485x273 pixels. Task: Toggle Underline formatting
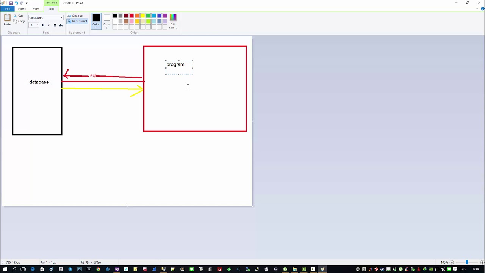pos(55,25)
